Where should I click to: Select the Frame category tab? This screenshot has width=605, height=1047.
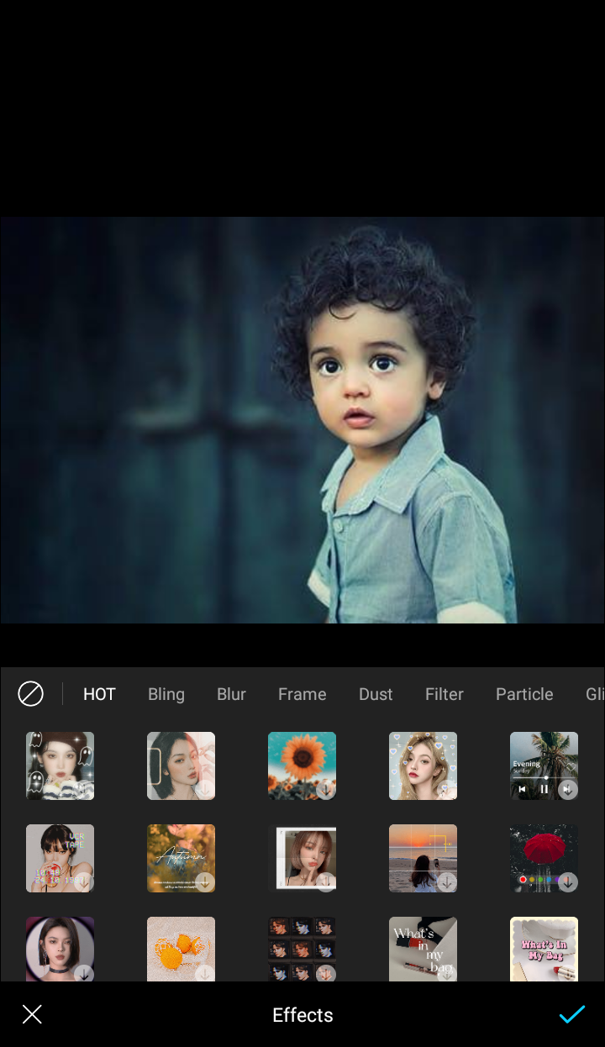302,694
